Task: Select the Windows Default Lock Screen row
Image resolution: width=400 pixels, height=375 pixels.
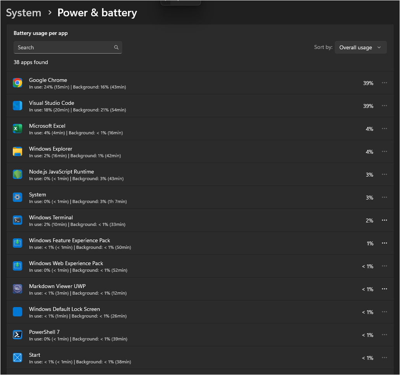Action: tap(194, 312)
